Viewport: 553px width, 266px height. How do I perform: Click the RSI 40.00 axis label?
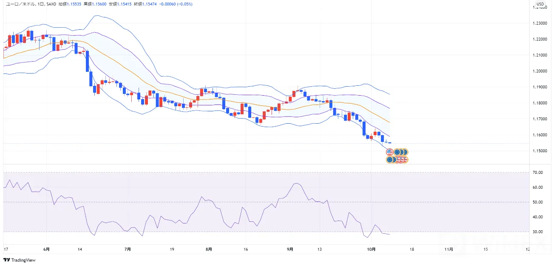click(x=539, y=217)
